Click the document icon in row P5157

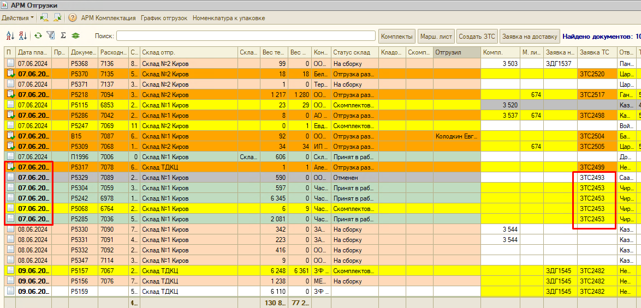10,270
